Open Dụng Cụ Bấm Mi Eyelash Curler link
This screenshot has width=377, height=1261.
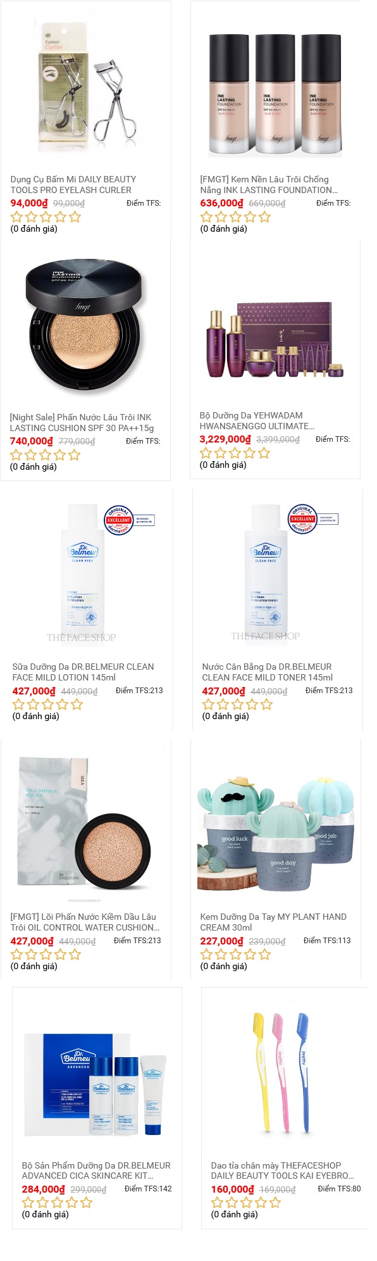click(x=73, y=184)
